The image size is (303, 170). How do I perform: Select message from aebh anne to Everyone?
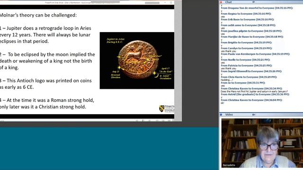248,25
